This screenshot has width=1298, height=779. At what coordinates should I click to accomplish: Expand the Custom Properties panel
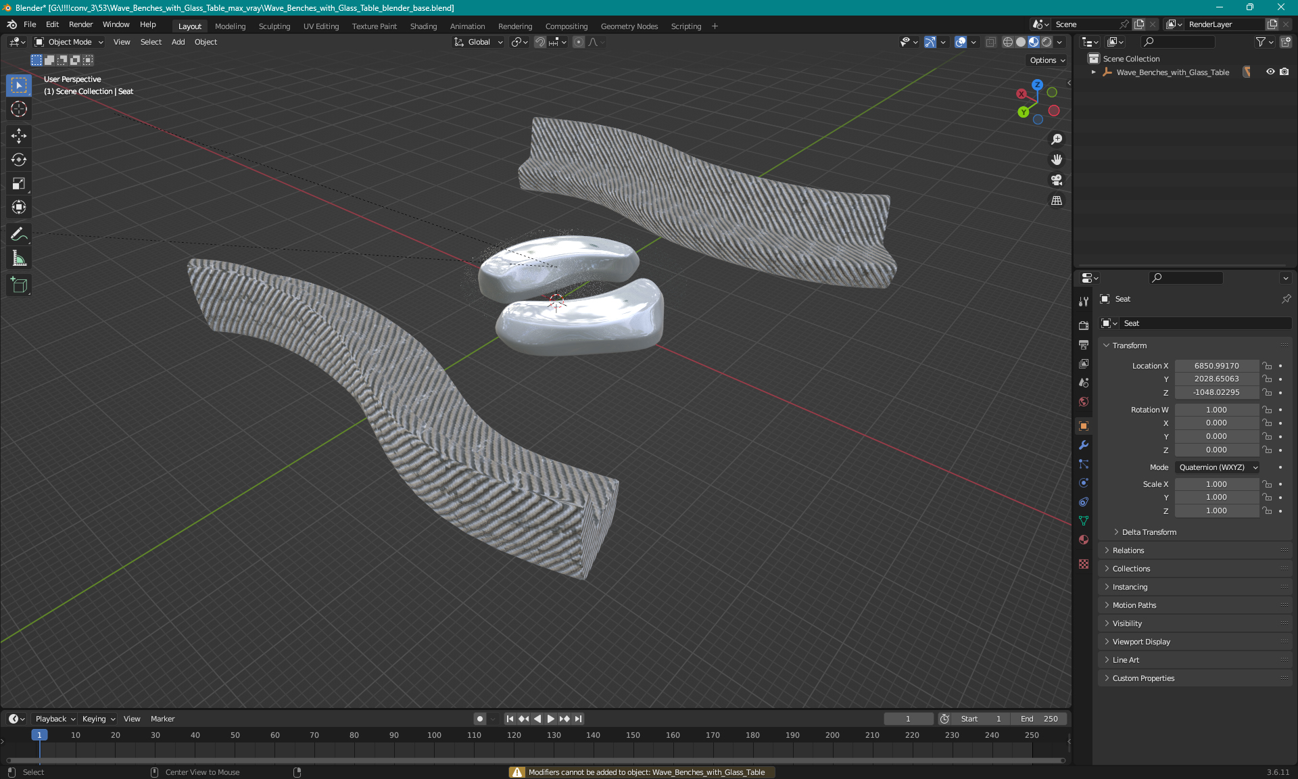[x=1143, y=678]
